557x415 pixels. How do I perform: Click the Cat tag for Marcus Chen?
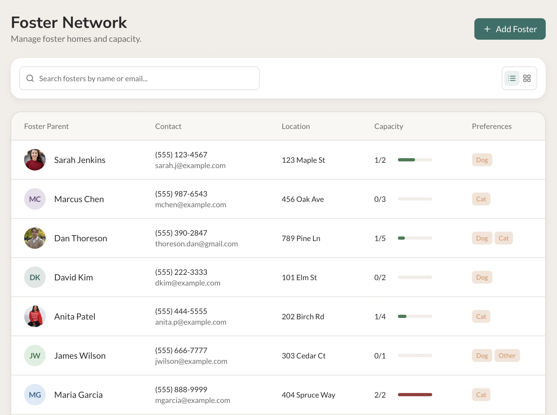pyautogui.click(x=481, y=199)
